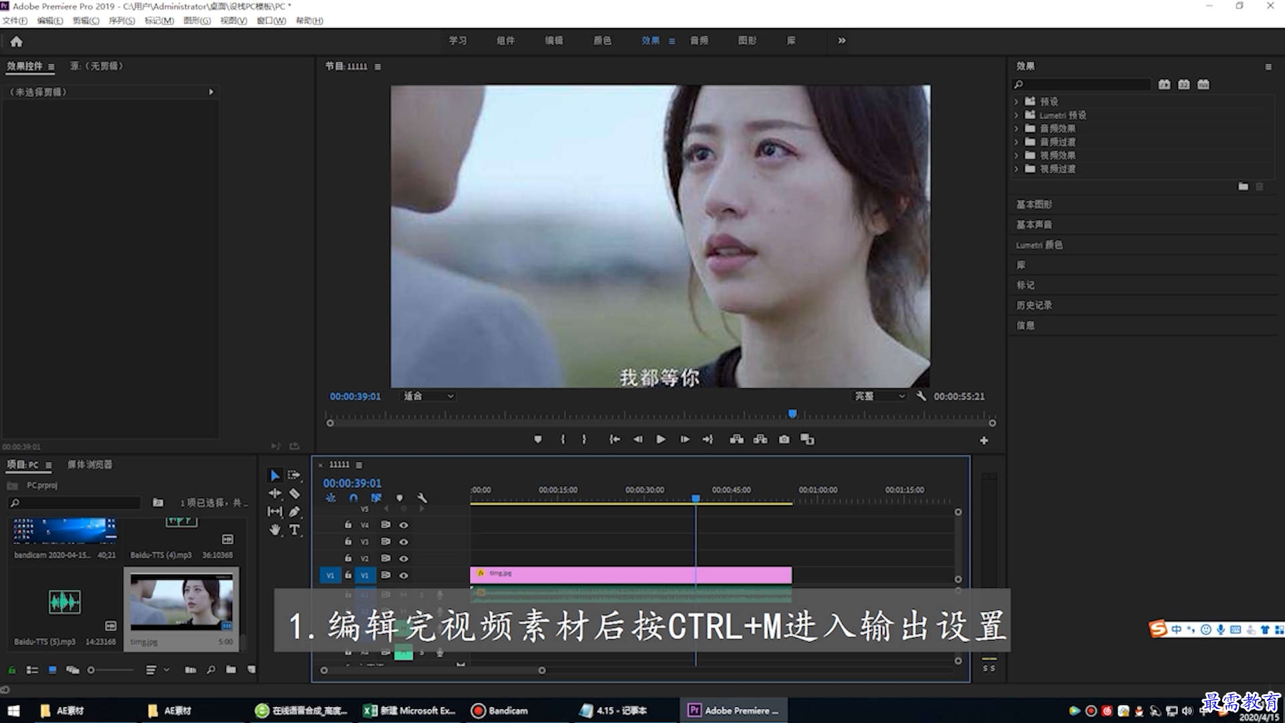Select the Razor tool
Viewport: 1285px width, 723px height.
point(294,493)
